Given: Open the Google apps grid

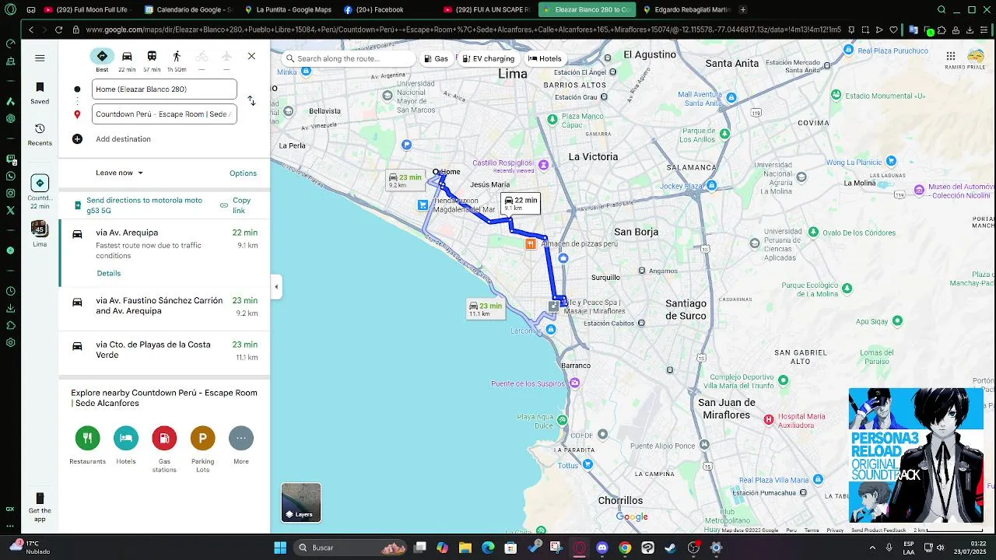Looking at the screenshot, I should tap(951, 56).
